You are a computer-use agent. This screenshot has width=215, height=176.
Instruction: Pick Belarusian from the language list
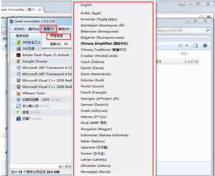[99, 31]
